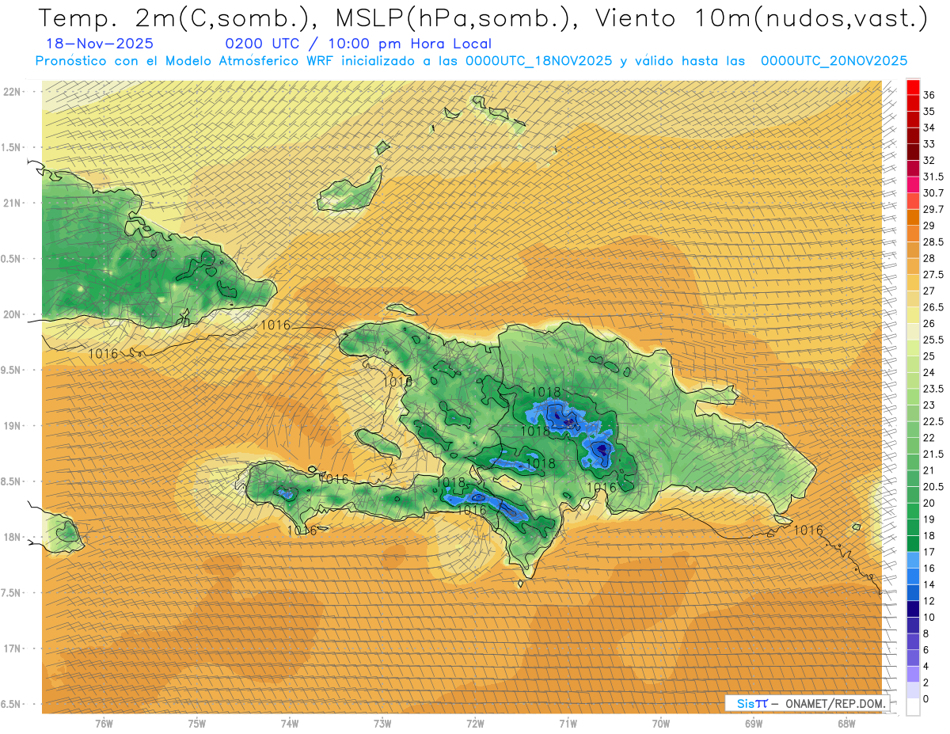This screenshot has height=734, width=950.
Task: Click the '21N' latitude label
Action: pos(12,203)
